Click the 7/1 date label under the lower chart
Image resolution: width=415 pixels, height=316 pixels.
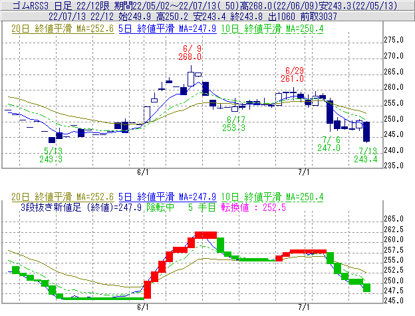click(x=304, y=307)
